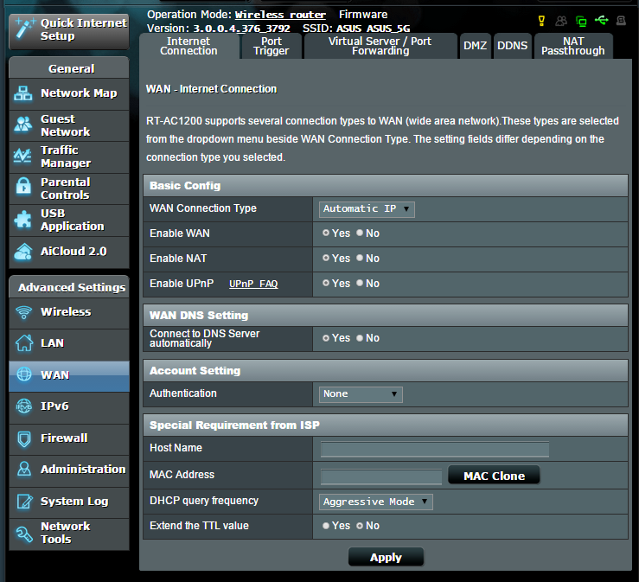The image size is (639, 582).
Task: Click the MAC Address input field
Action: (381, 476)
